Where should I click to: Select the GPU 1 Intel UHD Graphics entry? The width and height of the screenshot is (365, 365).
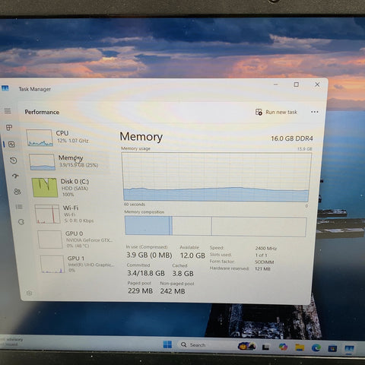point(78,264)
